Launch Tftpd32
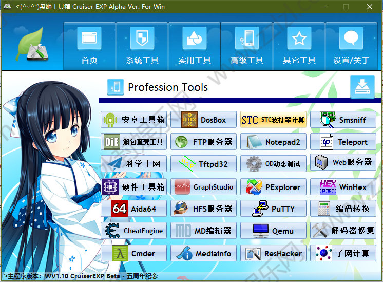 [204, 163]
